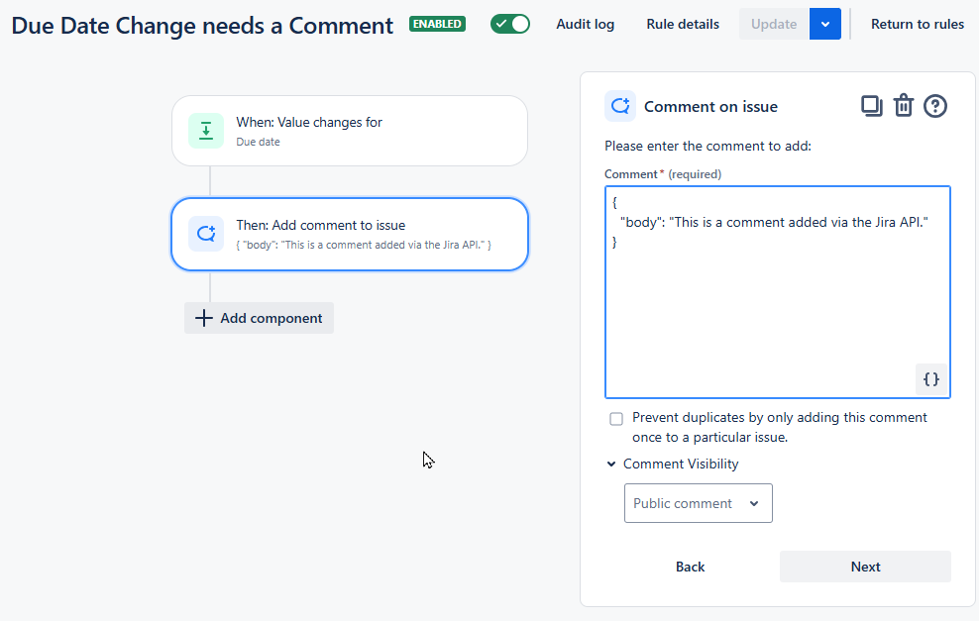979x621 pixels.
Task: Click the Update button
Action: click(774, 25)
